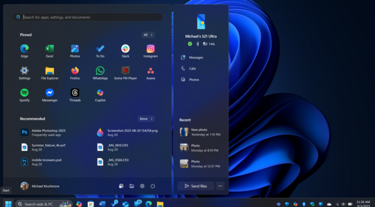Open taskbar app showing the 35 badge
Screen dimensions: 375x207
point(138,203)
